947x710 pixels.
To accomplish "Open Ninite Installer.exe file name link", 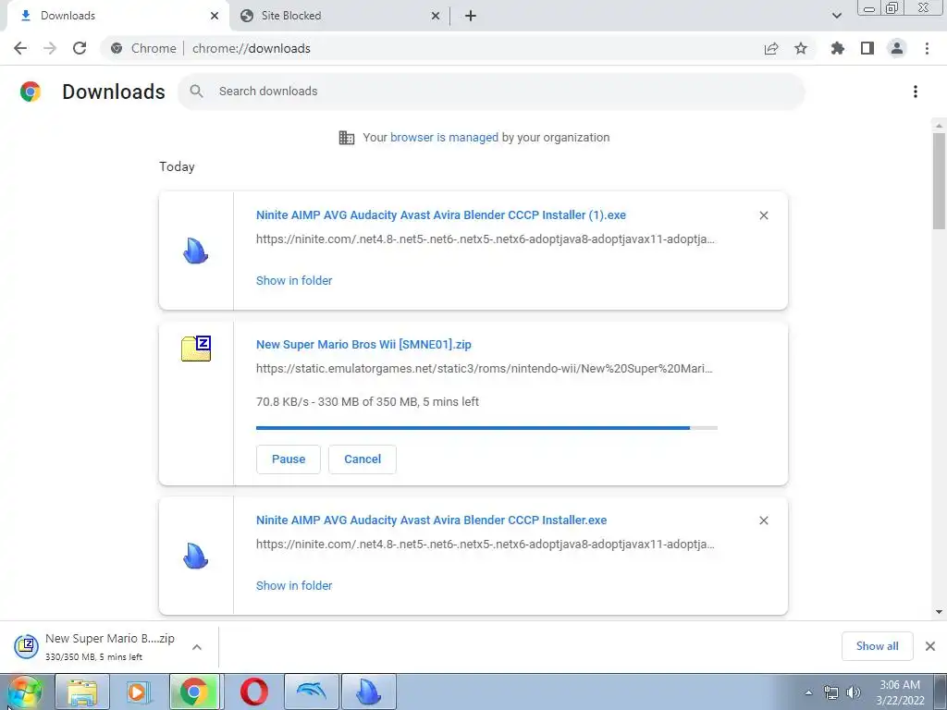I will click(x=431, y=520).
